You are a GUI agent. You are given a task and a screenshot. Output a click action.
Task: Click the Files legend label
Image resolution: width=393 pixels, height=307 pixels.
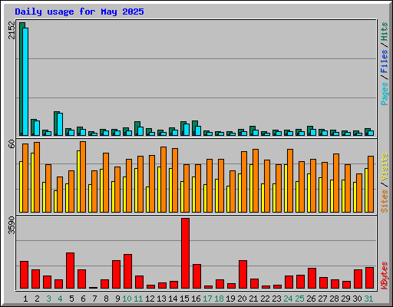coord(385,61)
